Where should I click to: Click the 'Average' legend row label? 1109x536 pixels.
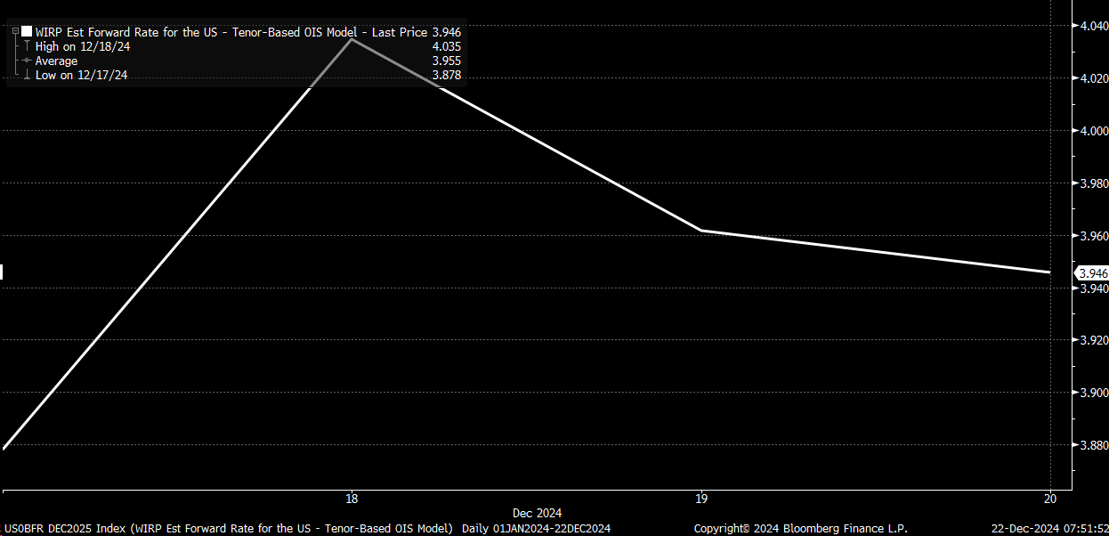click(56, 61)
